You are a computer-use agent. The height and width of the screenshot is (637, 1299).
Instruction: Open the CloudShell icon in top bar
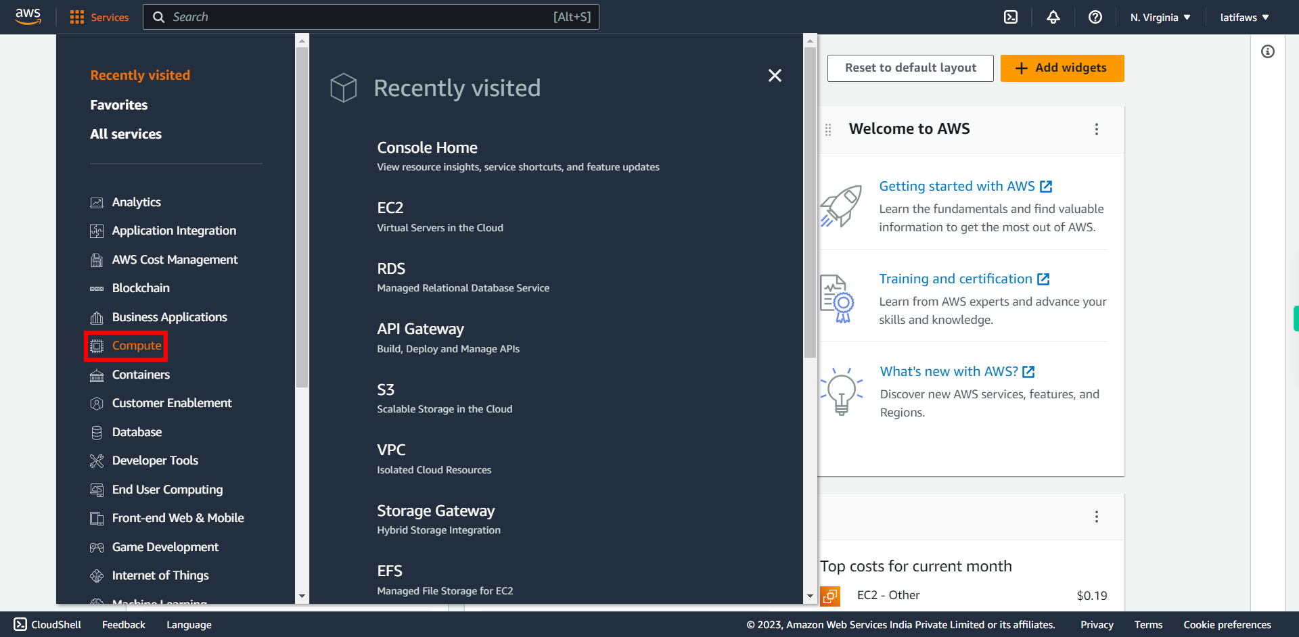click(x=1011, y=17)
